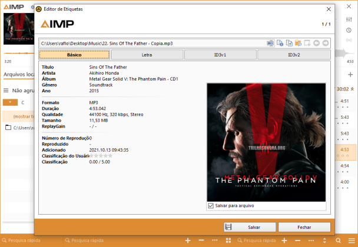Click the minus icon grouped with the sort arrows
Viewport: 358px width, 247px height.
[x=297, y=241]
